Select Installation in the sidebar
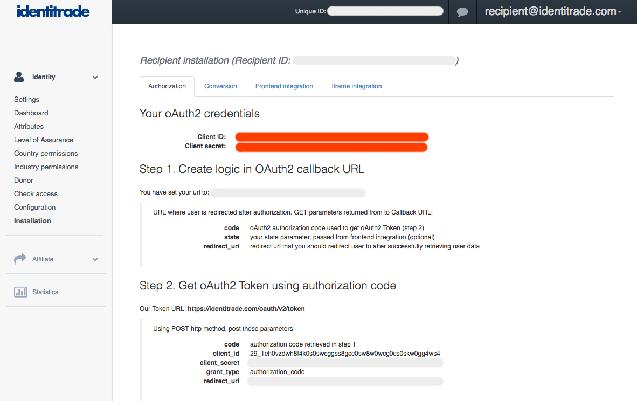This screenshot has width=637, height=401. click(x=32, y=220)
